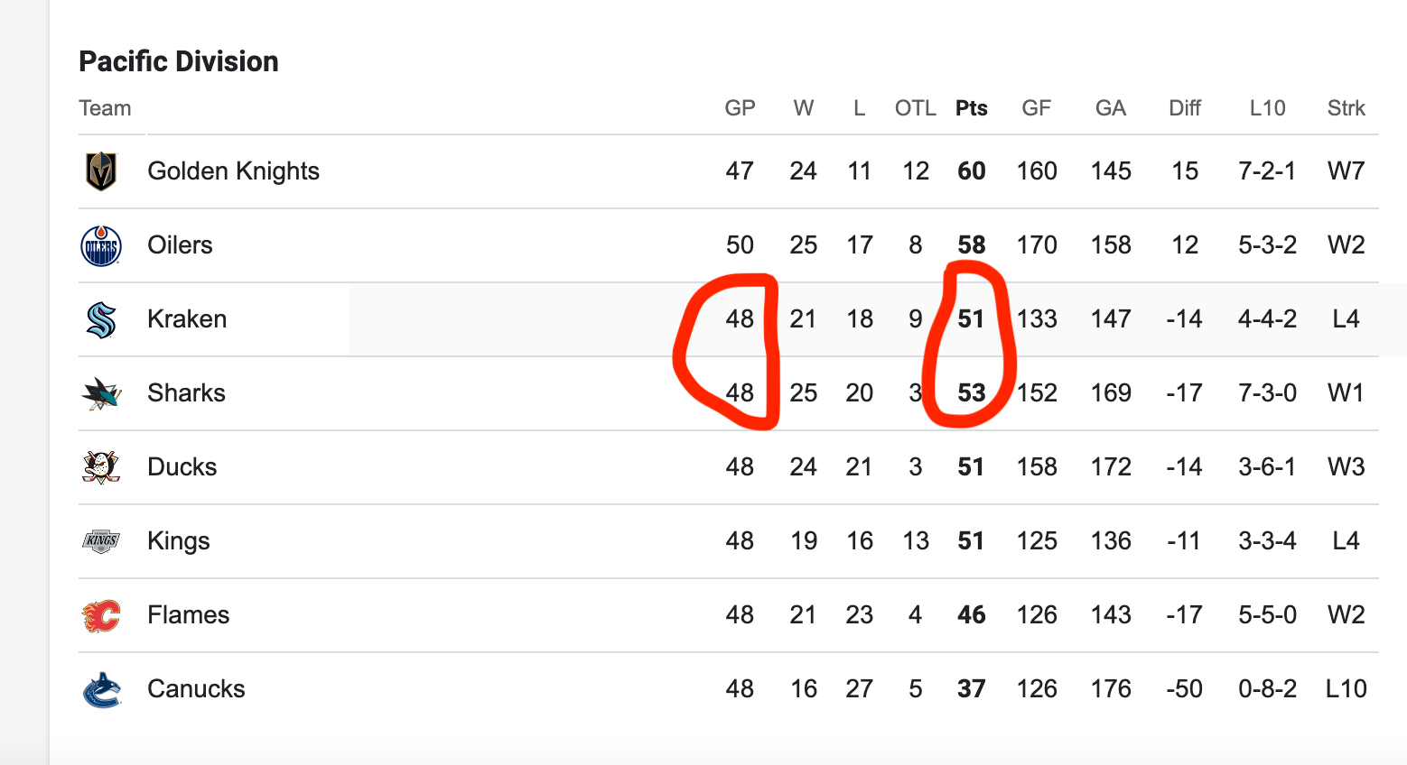Click the Sharks team logo
The height and width of the screenshot is (765, 1407).
101,393
